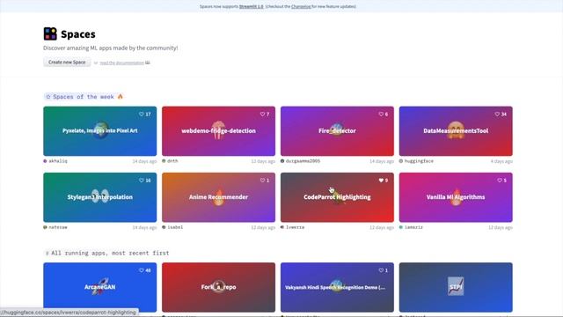
Task: Visit the huggingface author profile
Action: [x=419, y=161]
